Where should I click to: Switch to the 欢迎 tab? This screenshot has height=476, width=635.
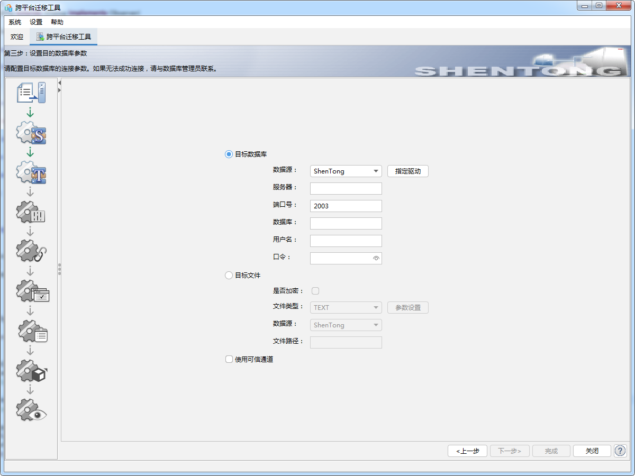click(x=17, y=37)
